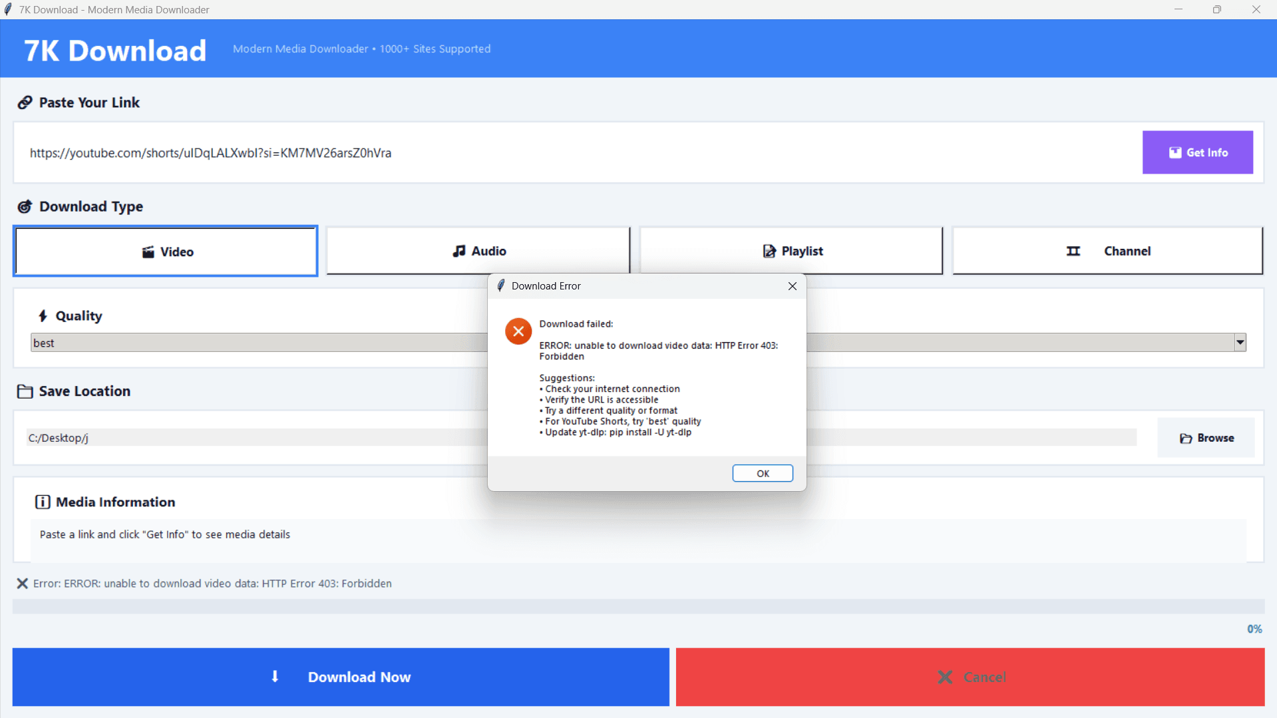The width and height of the screenshot is (1277, 718).
Task: Close the Download Error dialog
Action: tap(792, 286)
